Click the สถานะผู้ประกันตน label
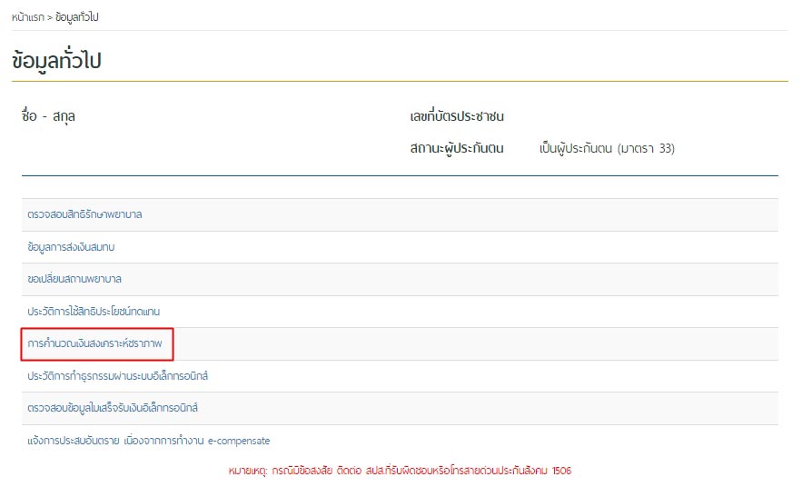 pyautogui.click(x=457, y=148)
